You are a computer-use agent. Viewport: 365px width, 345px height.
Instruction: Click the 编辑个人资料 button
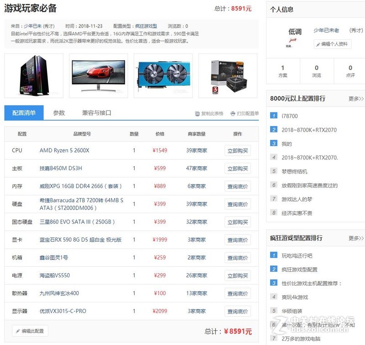point(333,44)
